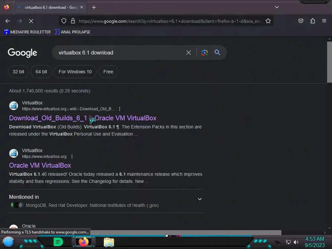Stop loading the page
332x249 pixels.
[31, 21]
